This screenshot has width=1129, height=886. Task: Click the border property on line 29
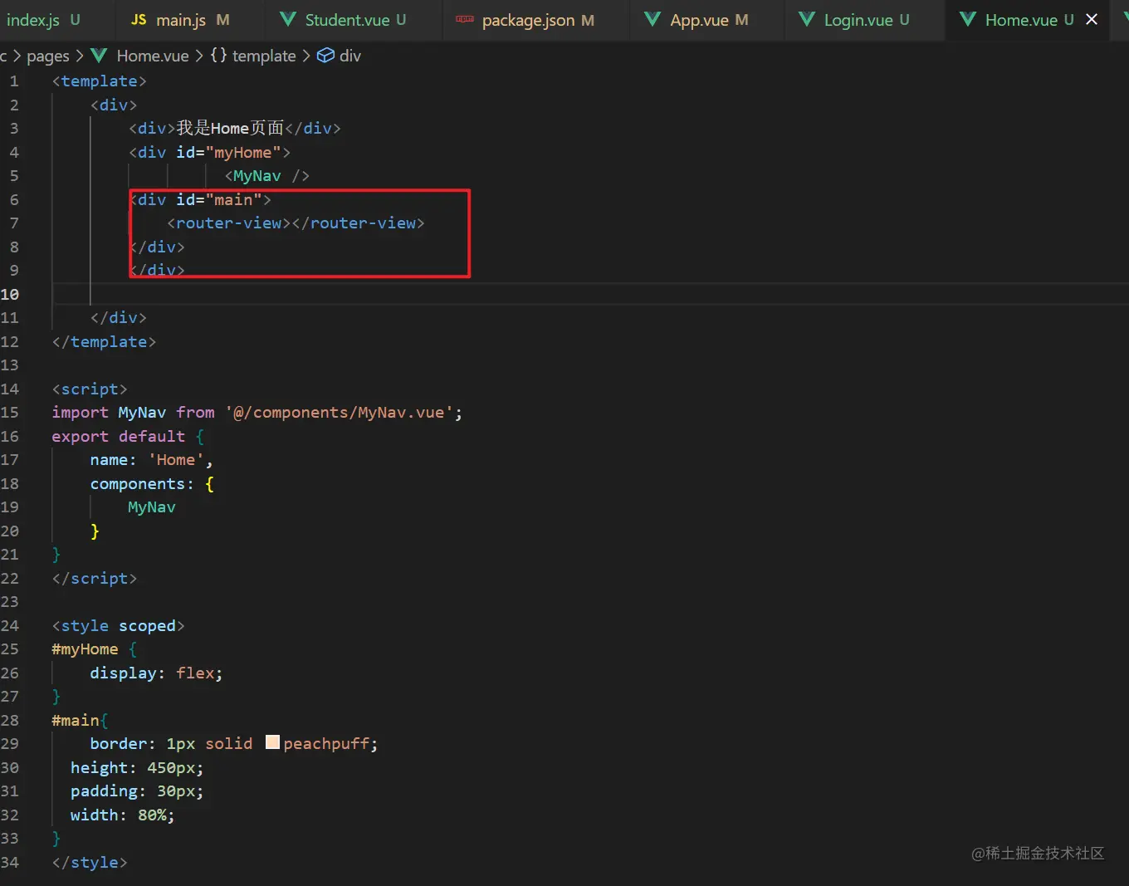point(119,743)
